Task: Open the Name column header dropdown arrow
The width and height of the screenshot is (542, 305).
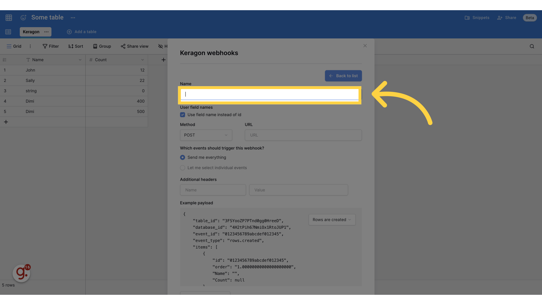Action: pyautogui.click(x=80, y=60)
